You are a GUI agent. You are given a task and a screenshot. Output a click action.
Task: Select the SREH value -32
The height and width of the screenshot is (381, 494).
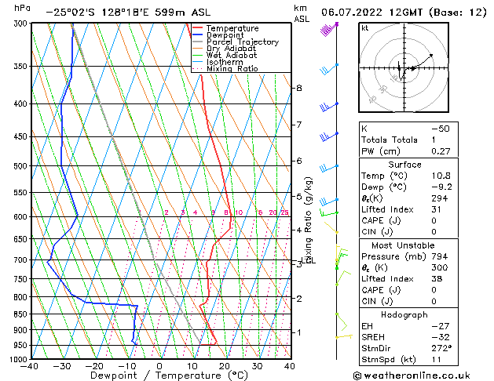tap(440, 337)
